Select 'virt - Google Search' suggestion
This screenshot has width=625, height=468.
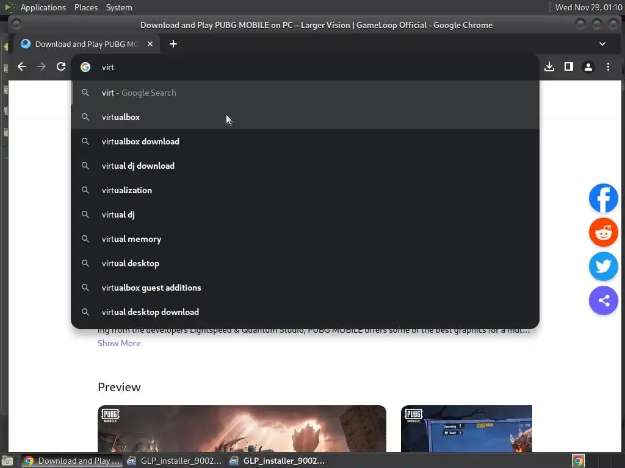pyautogui.click(x=305, y=93)
